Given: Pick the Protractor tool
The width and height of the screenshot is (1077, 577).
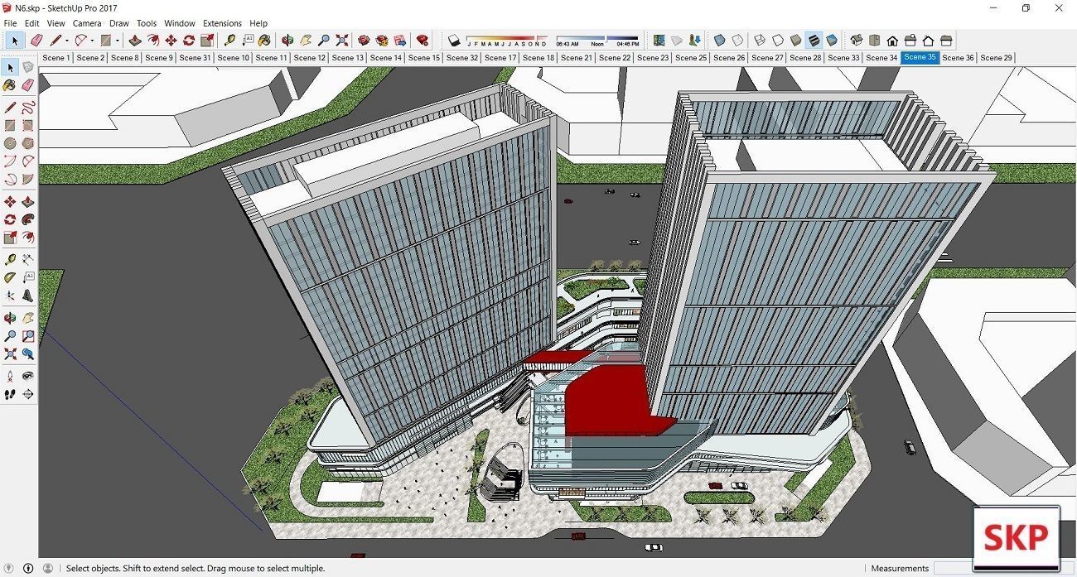Looking at the screenshot, I should tap(10, 277).
